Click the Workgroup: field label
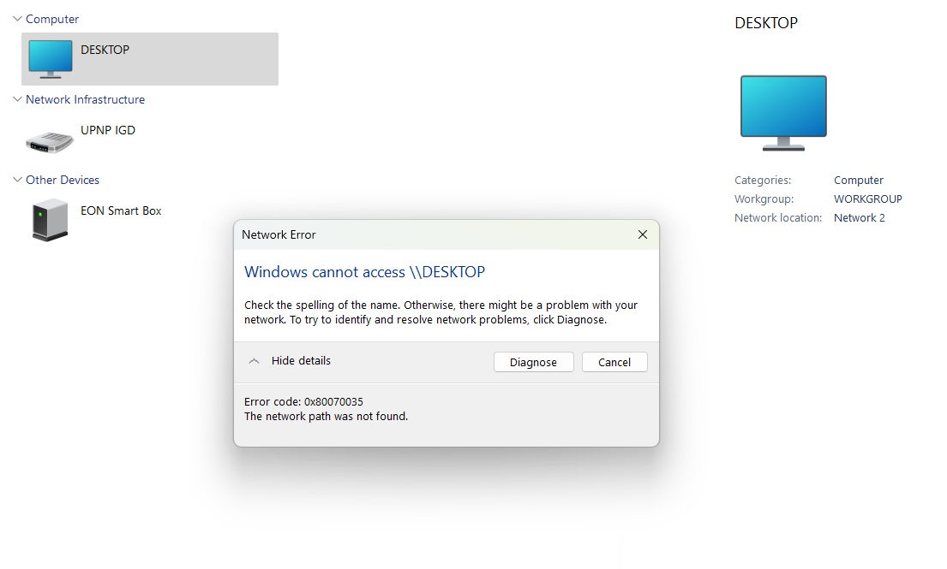Screen dimensions: 947x569 tap(764, 199)
